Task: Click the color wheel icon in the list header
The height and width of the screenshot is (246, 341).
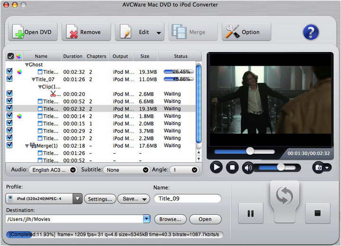Action: [x=19, y=56]
